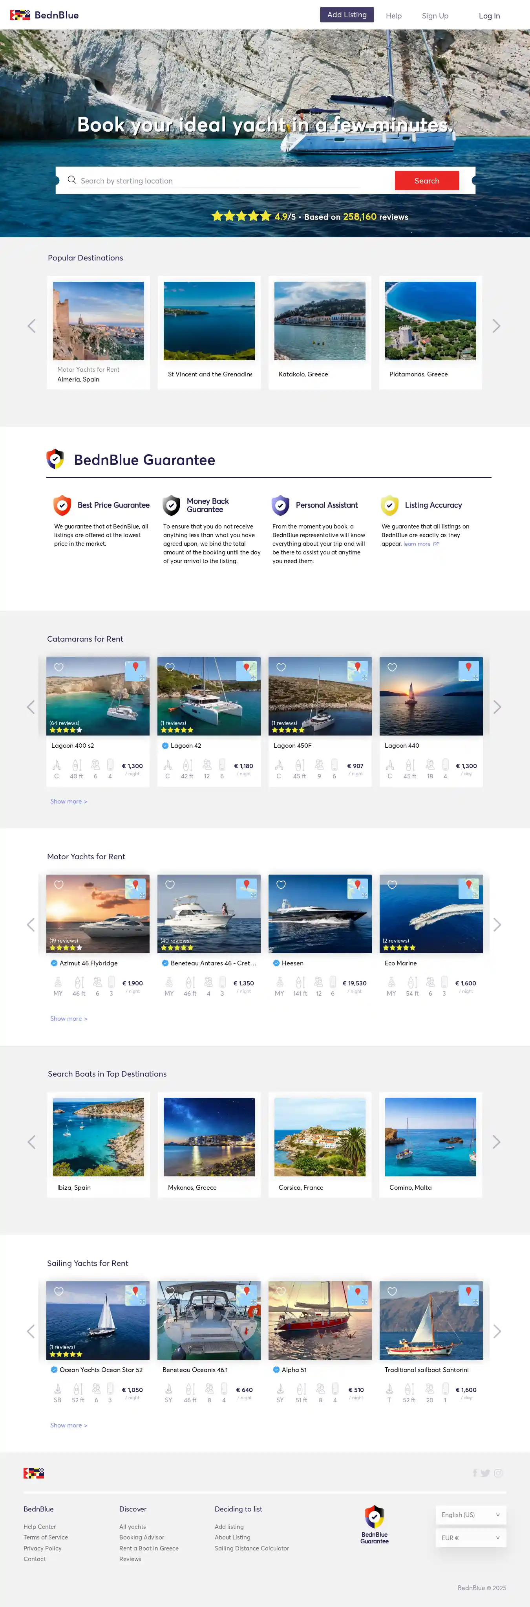Image resolution: width=530 pixels, height=1607 pixels.
Task: Focus the starting location search field
Action: coord(218,181)
